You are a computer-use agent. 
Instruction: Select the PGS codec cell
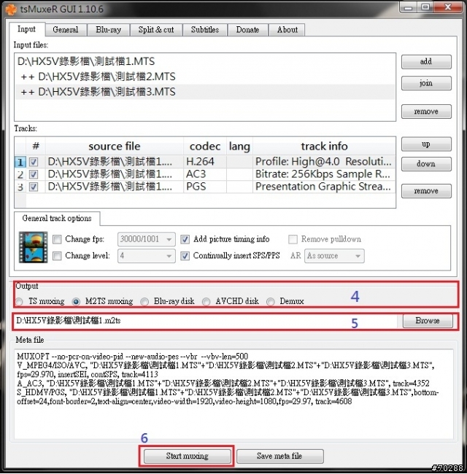pos(205,187)
